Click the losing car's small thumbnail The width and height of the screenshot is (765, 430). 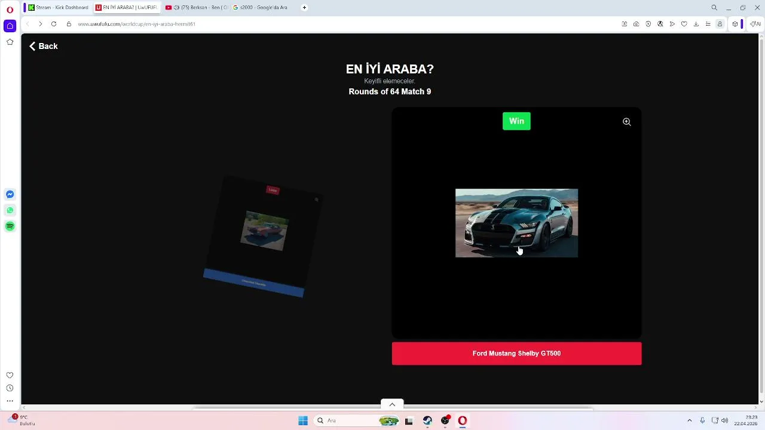[x=264, y=231]
